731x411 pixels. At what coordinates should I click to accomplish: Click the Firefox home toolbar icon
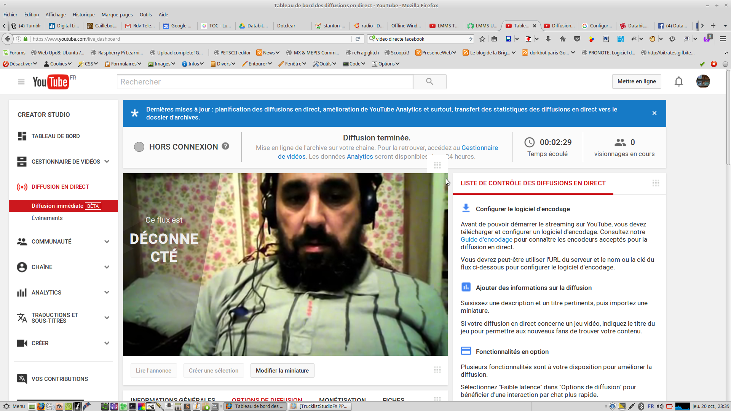coord(563,39)
